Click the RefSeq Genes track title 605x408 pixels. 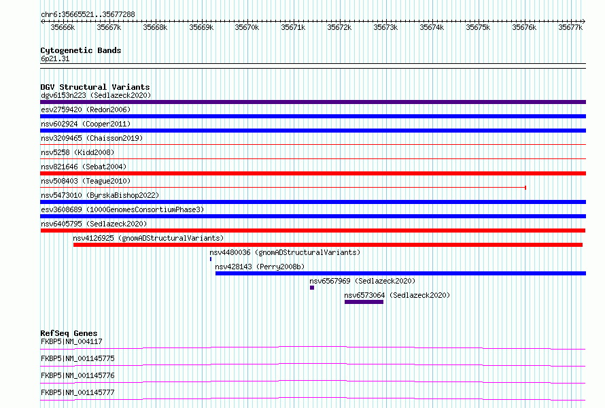point(69,333)
